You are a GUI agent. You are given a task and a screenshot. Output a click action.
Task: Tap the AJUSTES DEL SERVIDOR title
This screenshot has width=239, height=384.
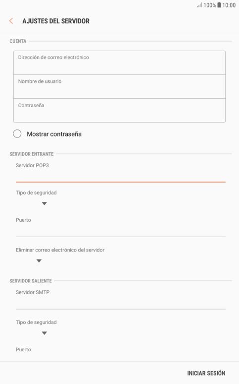tap(56, 21)
